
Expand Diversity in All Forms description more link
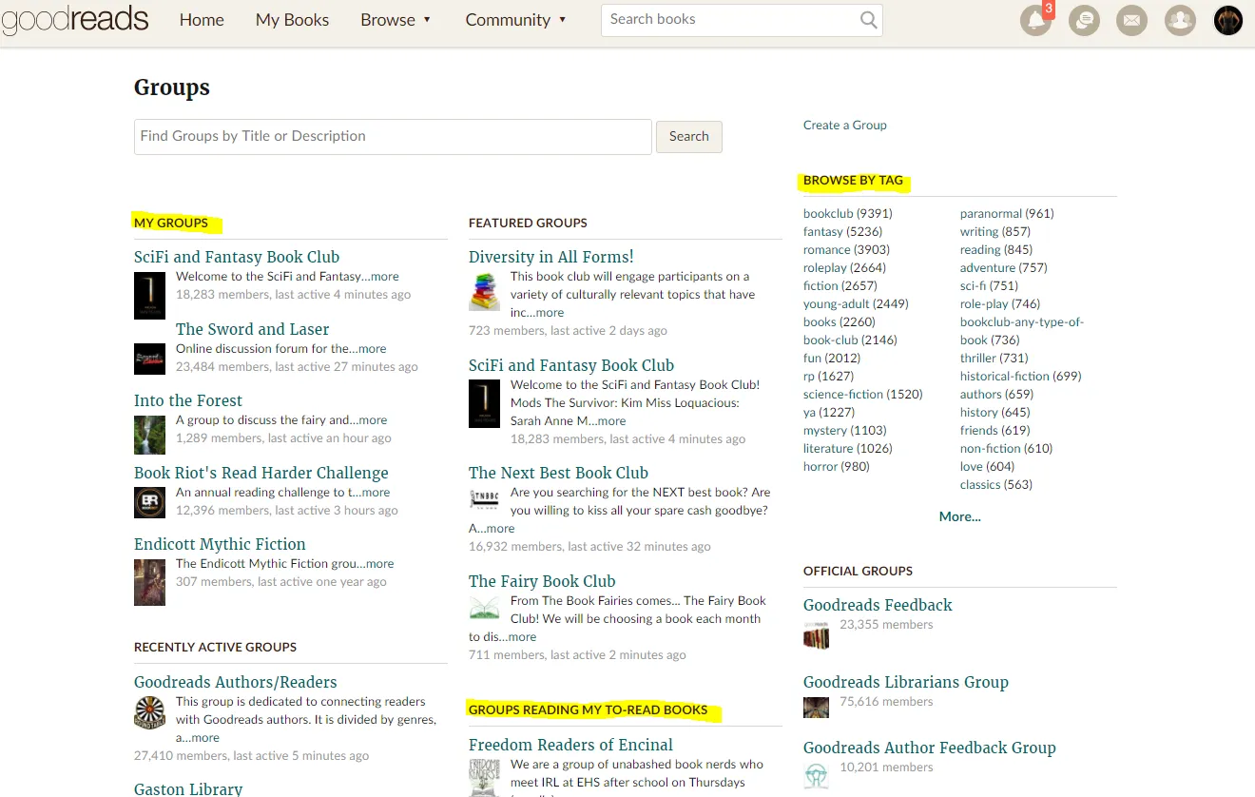pos(550,313)
